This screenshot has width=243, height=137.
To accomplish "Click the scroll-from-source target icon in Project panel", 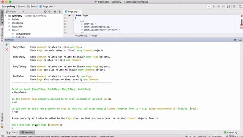I will pos(45,12).
